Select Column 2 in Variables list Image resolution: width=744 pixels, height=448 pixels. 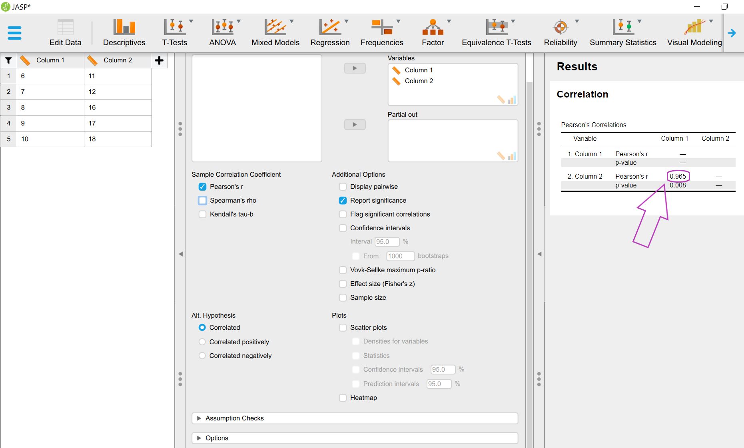pyautogui.click(x=419, y=81)
